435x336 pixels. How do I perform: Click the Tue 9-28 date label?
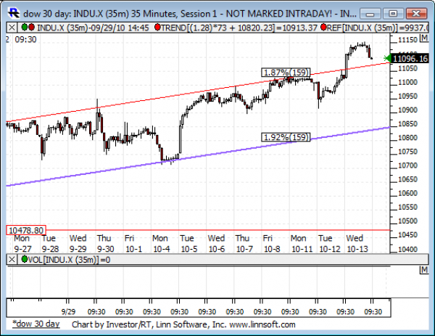[x=50, y=244]
